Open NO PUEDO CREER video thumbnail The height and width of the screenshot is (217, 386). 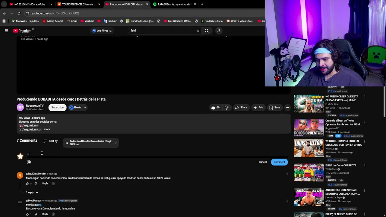coord(309,103)
